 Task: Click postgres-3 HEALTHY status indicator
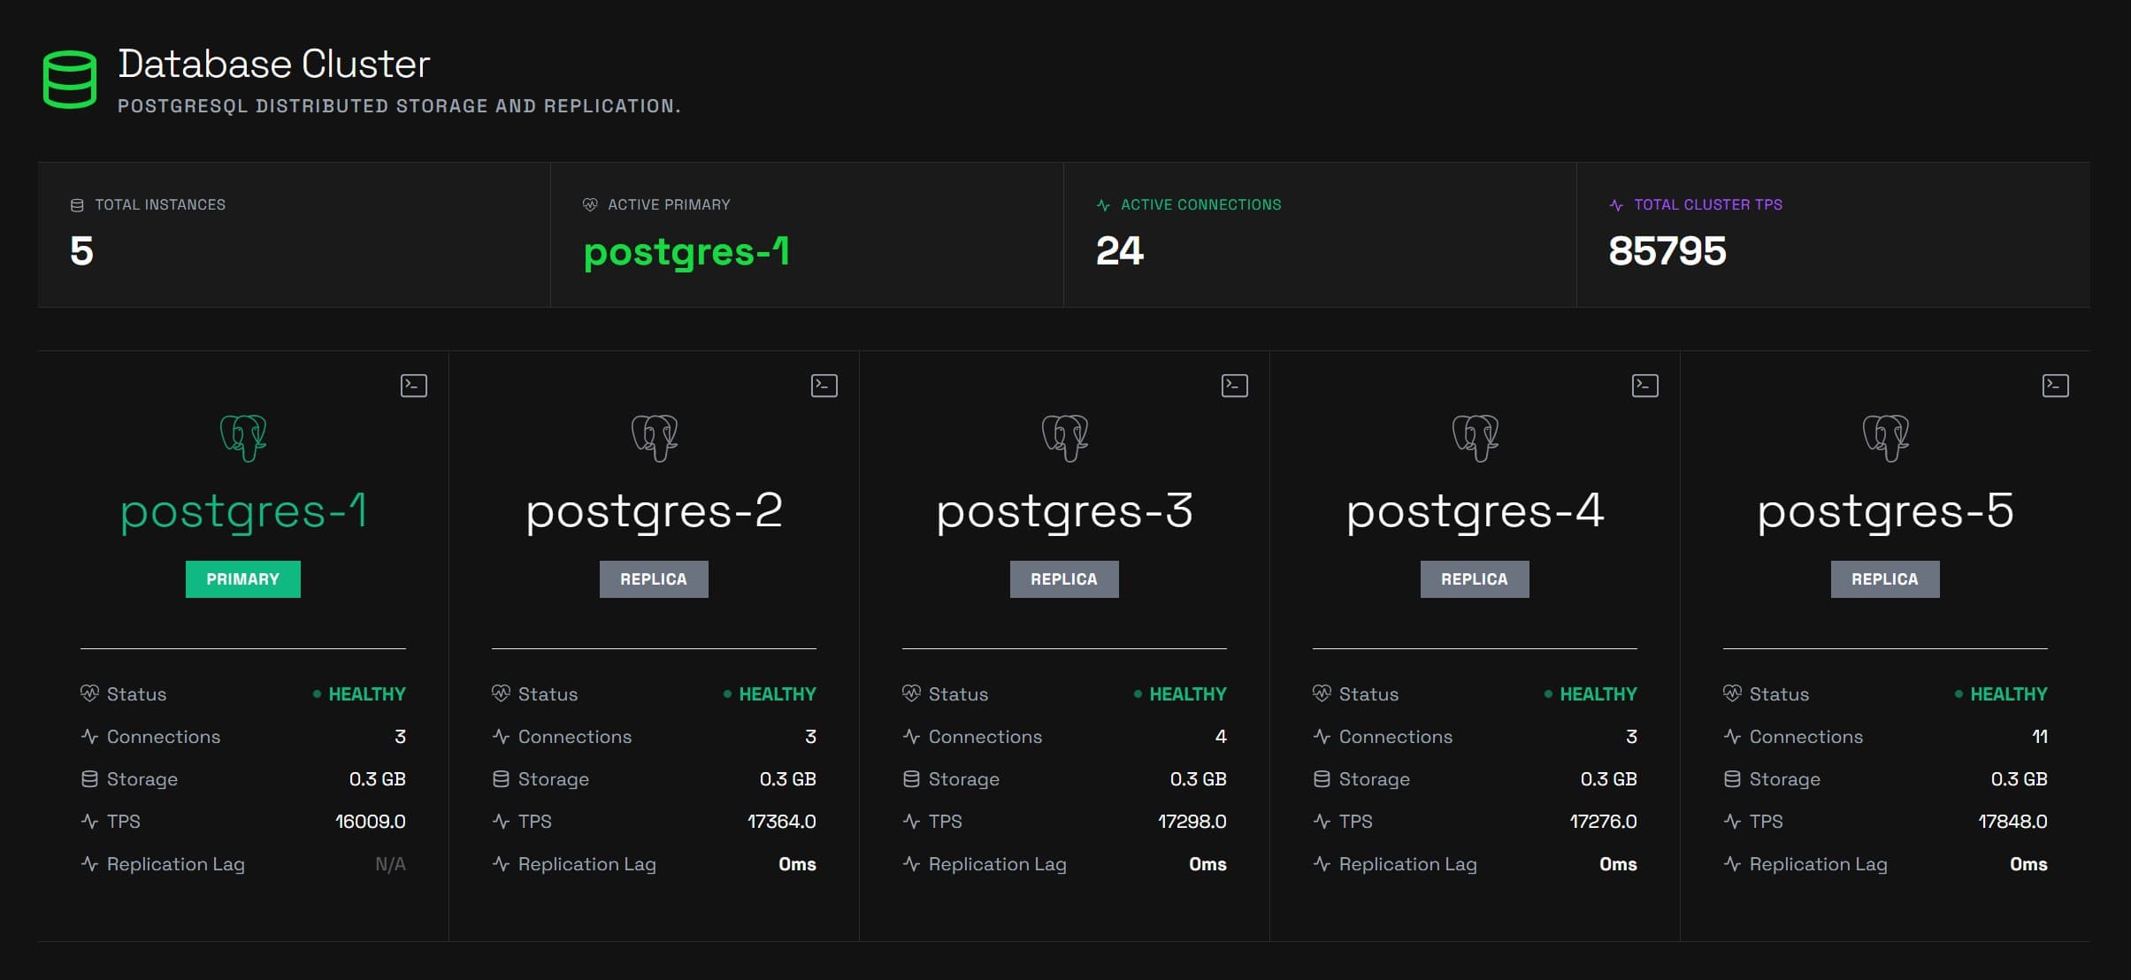(1180, 694)
